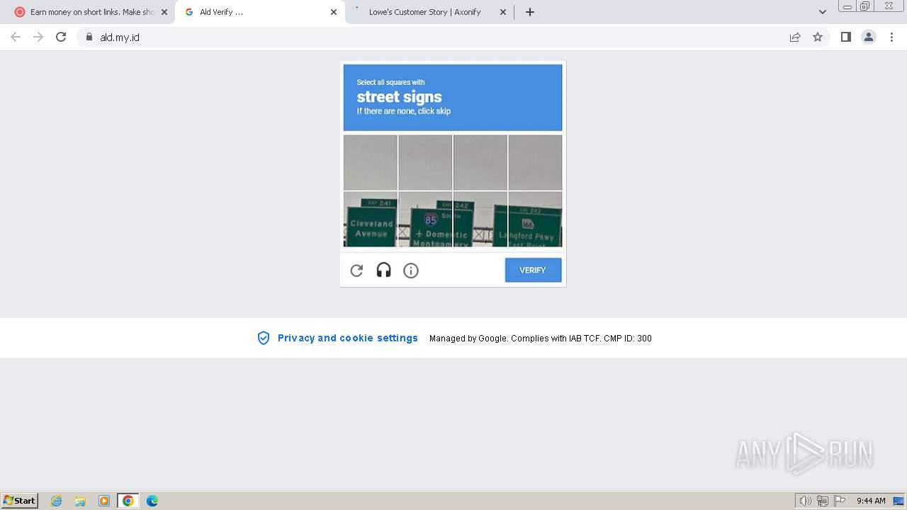The width and height of the screenshot is (907, 510).
Task: Launch Microsoft Edge from taskbar
Action: coord(152,501)
